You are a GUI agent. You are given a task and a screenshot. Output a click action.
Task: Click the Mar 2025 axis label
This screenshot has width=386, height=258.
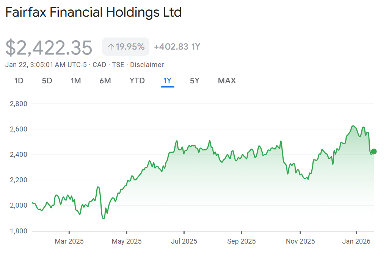69,241
